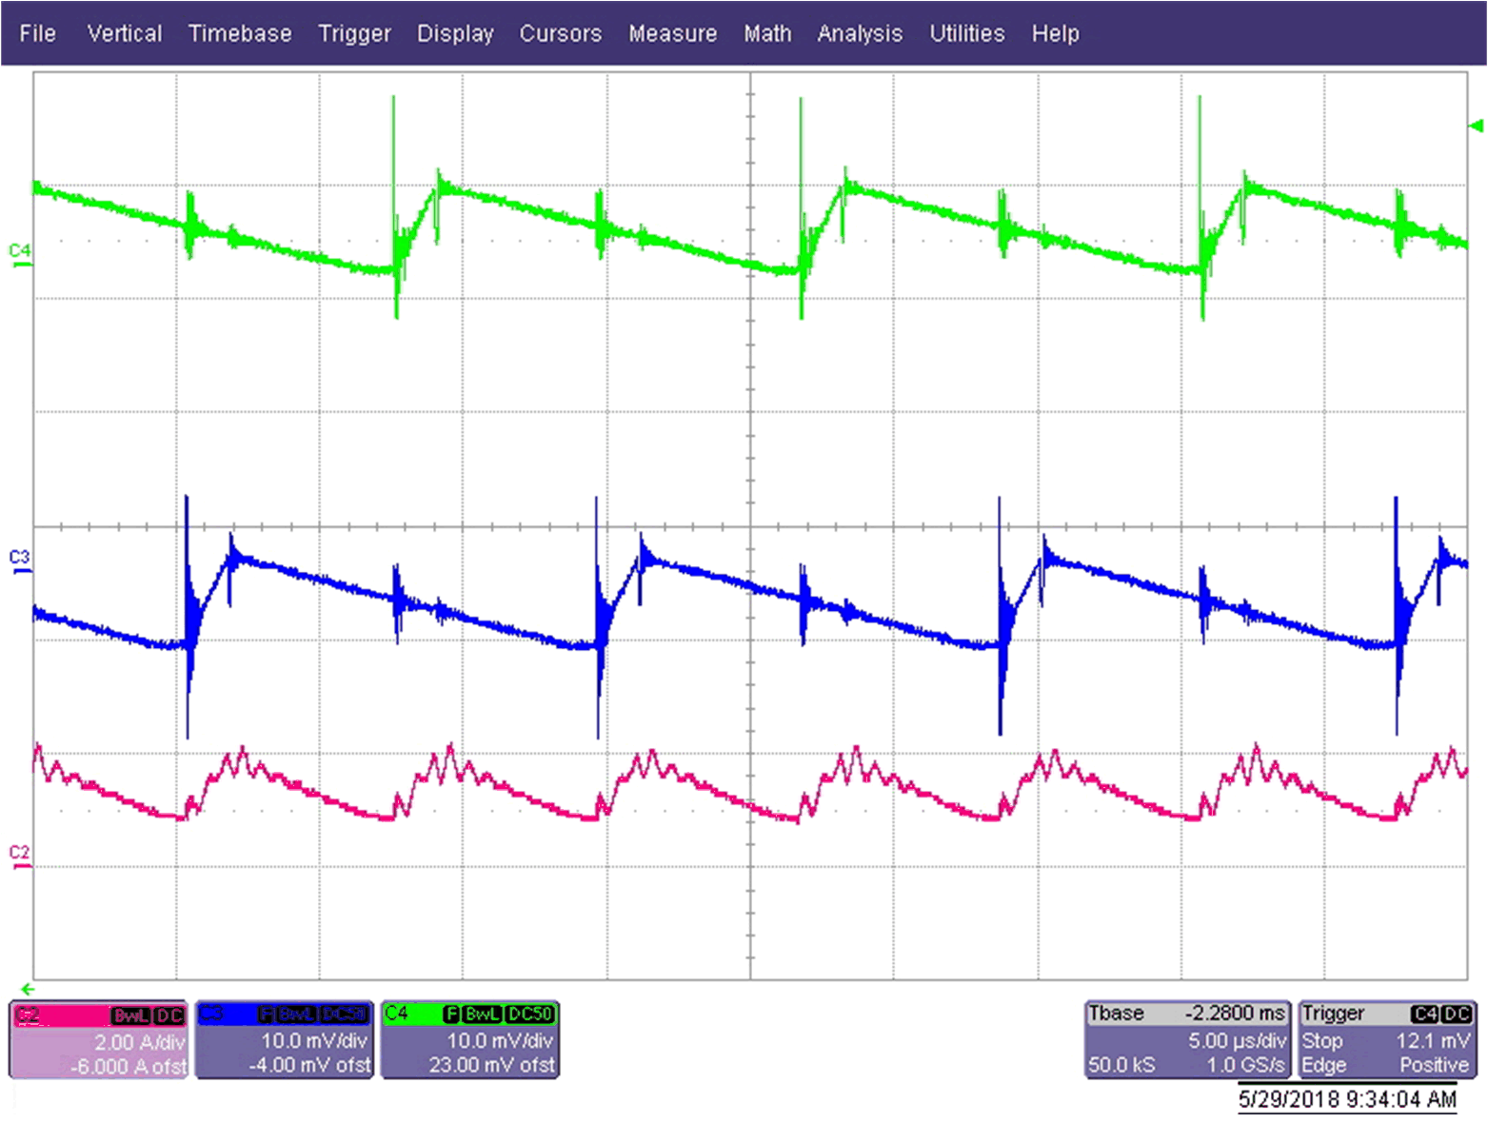
Task: Open the Cursors menu
Action: (560, 33)
